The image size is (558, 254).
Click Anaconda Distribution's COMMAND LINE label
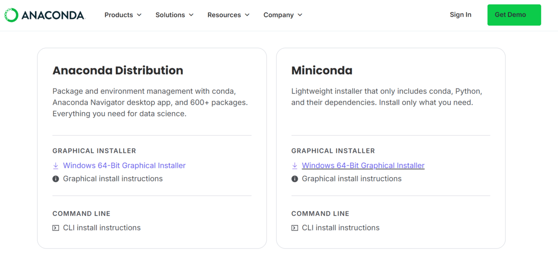81,214
